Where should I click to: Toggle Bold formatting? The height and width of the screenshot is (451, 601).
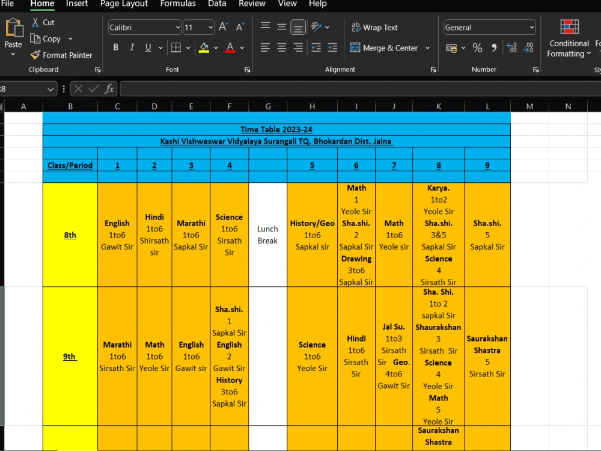116,48
